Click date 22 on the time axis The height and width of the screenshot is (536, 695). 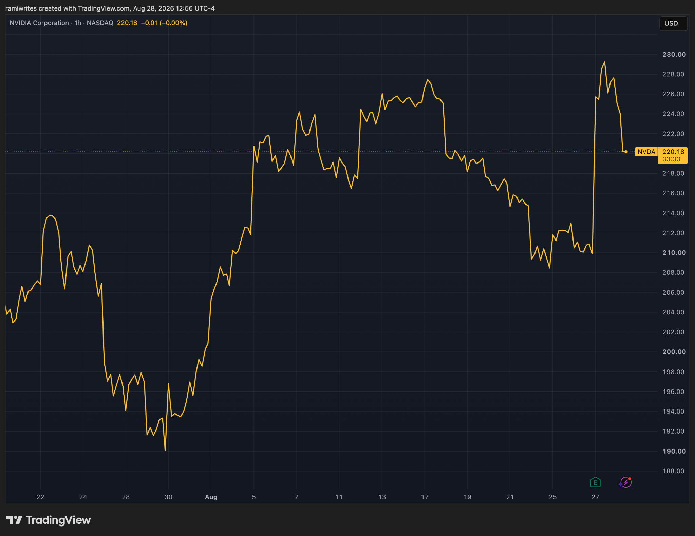pos(40,497)
